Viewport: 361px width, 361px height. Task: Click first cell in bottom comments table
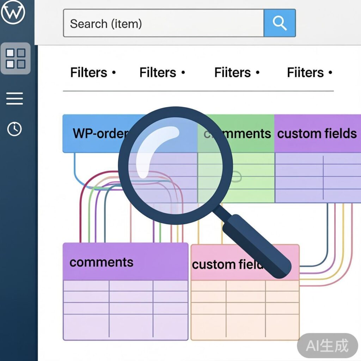[x=86, y=286]
